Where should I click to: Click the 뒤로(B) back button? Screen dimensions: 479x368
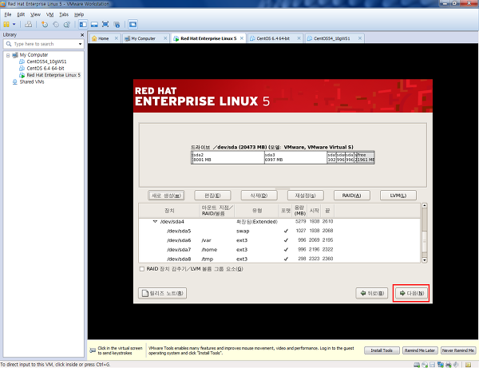click(x=372, y=293)
